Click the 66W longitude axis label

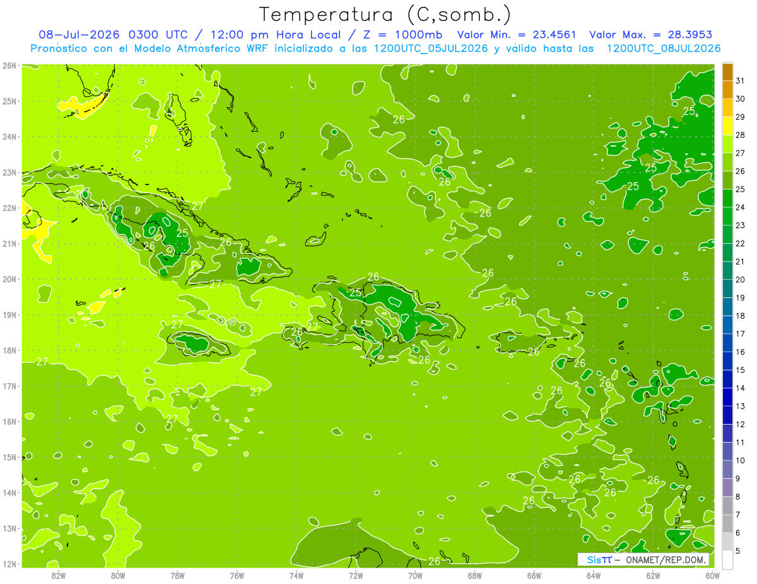(534, 575)
